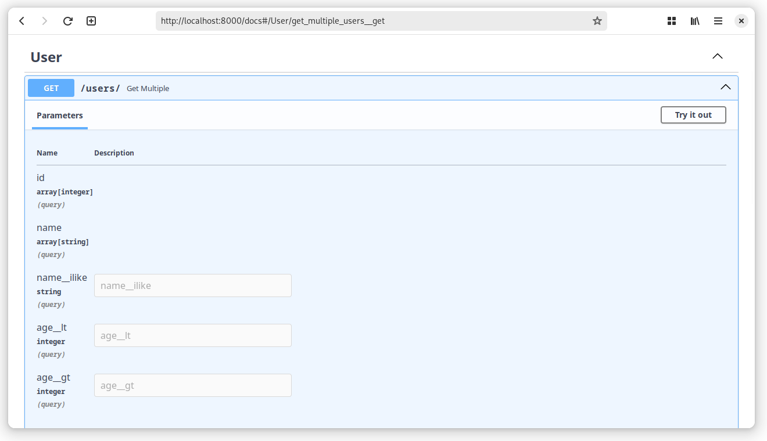
Task: Open a new tab with the plus icon
Action: [91, 21]
